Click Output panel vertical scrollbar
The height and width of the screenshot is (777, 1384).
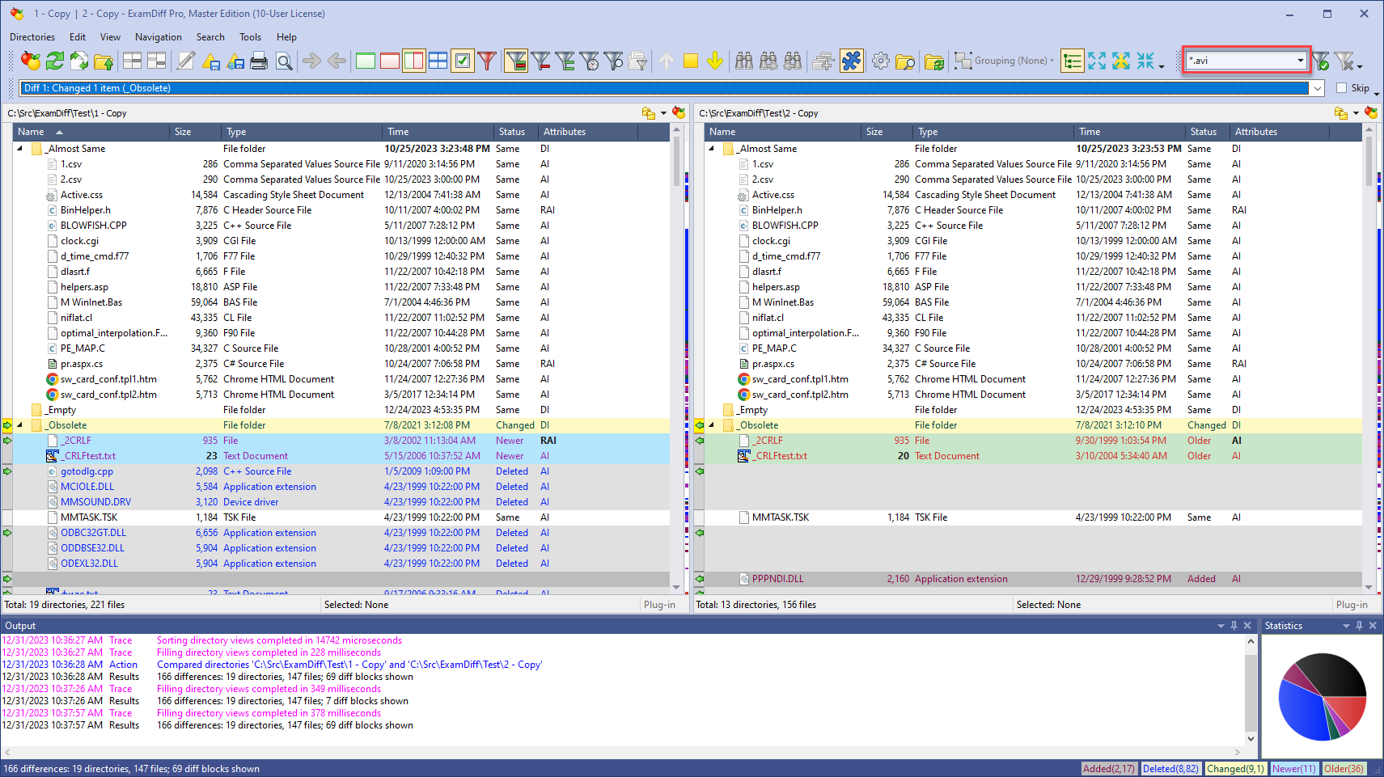(x=1251, y=690)
